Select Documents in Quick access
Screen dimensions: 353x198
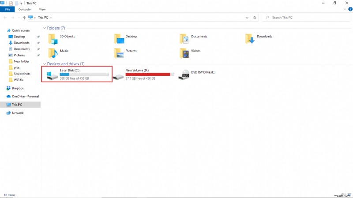[x=22, y=49]
